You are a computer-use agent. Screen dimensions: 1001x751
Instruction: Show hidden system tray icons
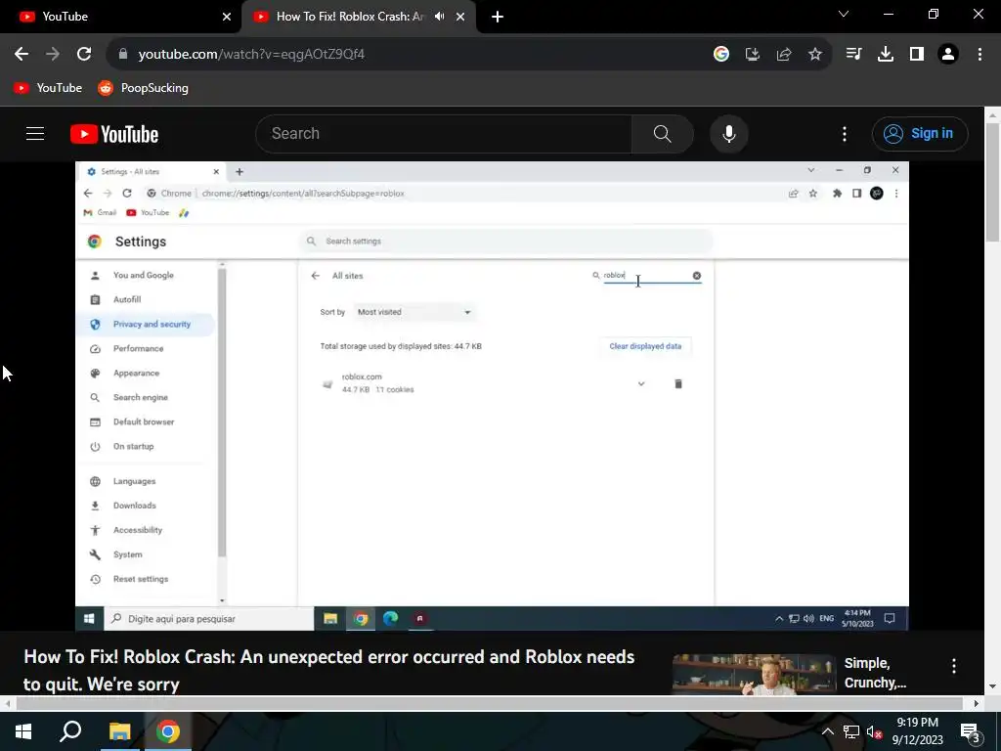point(827,731)
